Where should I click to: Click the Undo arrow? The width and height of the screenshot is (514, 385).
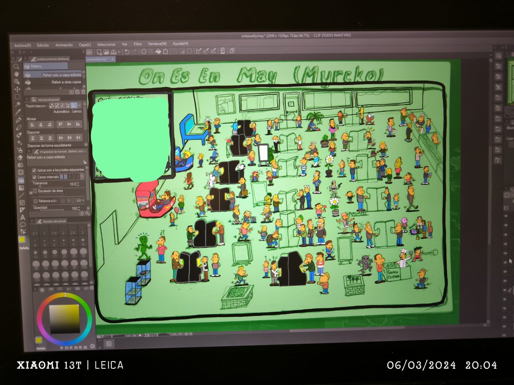point(127,52)
